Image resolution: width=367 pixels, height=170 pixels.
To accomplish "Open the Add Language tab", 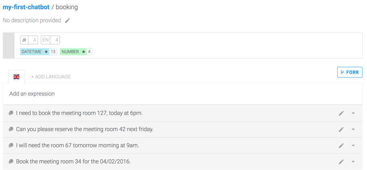I will pos(51,77).
